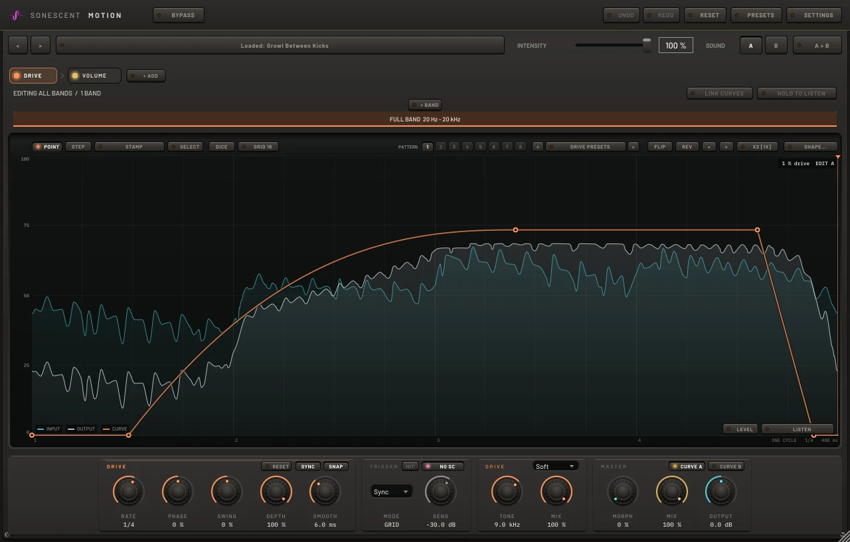The width and height of the screenshot is (850, 542).
Task: Click the Rate knob
Action: tap(128, 492)
